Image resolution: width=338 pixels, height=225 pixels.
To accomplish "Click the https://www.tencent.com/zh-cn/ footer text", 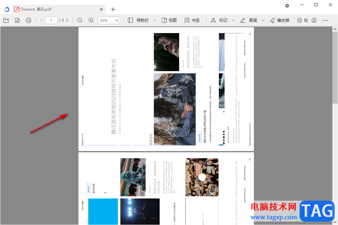I will (x=250, y=134).
